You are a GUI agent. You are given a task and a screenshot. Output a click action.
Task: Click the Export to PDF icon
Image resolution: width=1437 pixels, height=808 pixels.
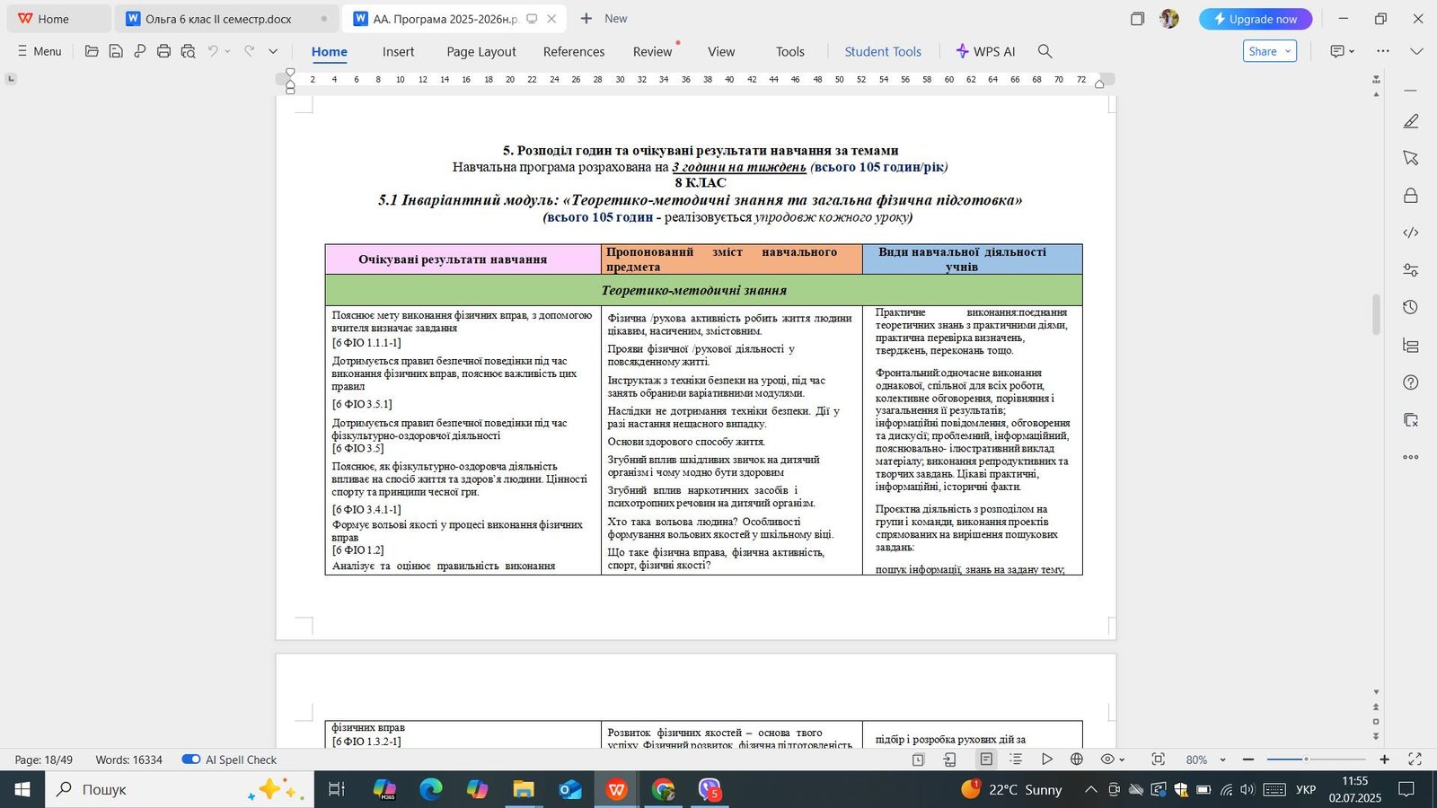[x=140, y=51]
